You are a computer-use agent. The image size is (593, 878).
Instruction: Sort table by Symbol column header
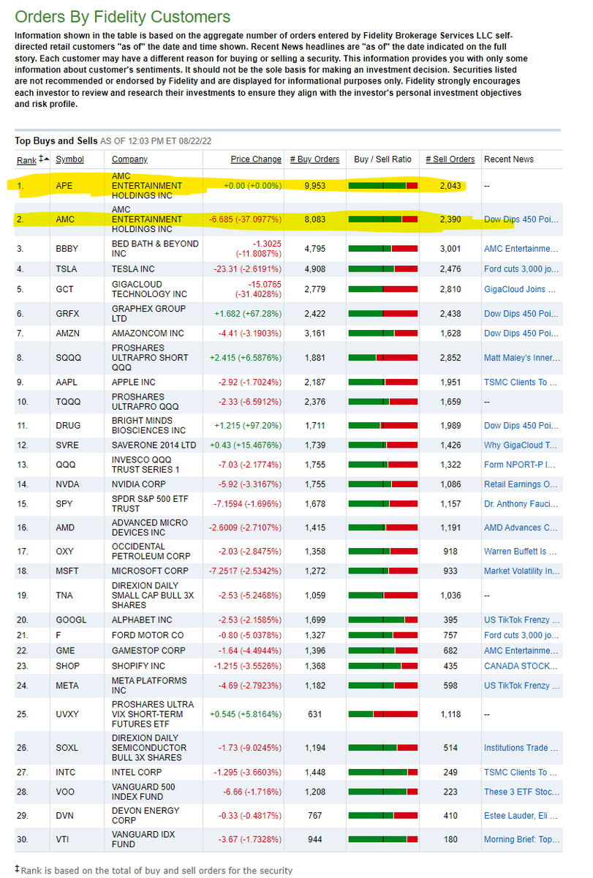click(70, 159)
